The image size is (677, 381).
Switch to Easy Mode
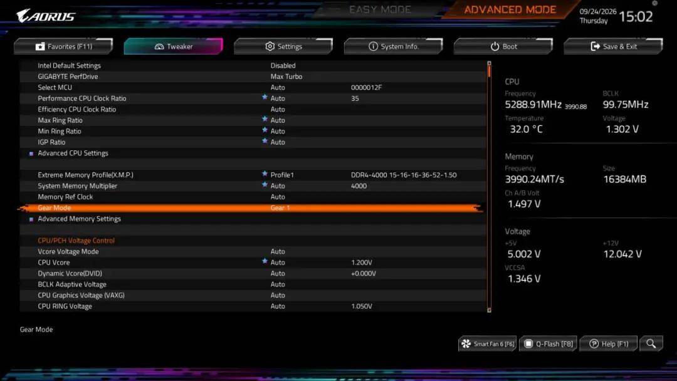pyautogui.click(x=380, y=9)
